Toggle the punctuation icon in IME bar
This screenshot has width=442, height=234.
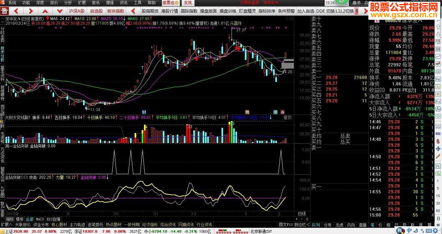click(422, 230)
